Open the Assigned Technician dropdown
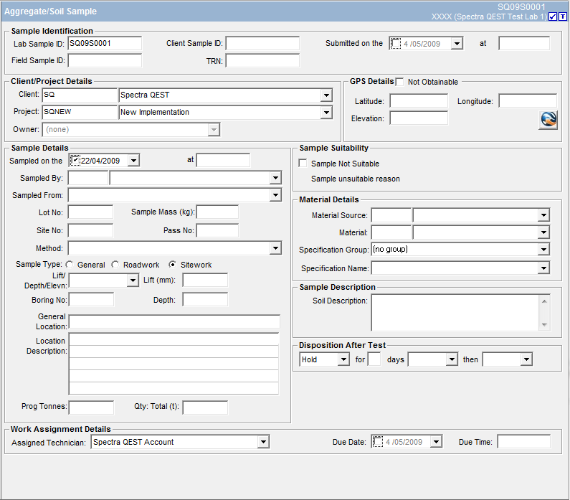Screen dimensions: 570x500 coord(263,443)
